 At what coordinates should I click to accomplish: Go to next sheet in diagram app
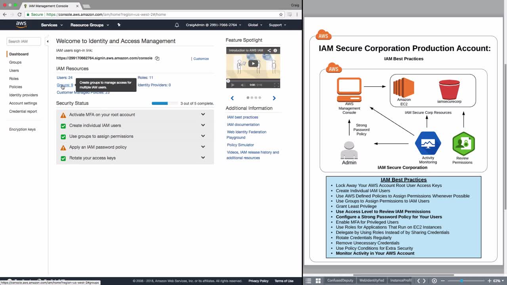tap(424, 281)
